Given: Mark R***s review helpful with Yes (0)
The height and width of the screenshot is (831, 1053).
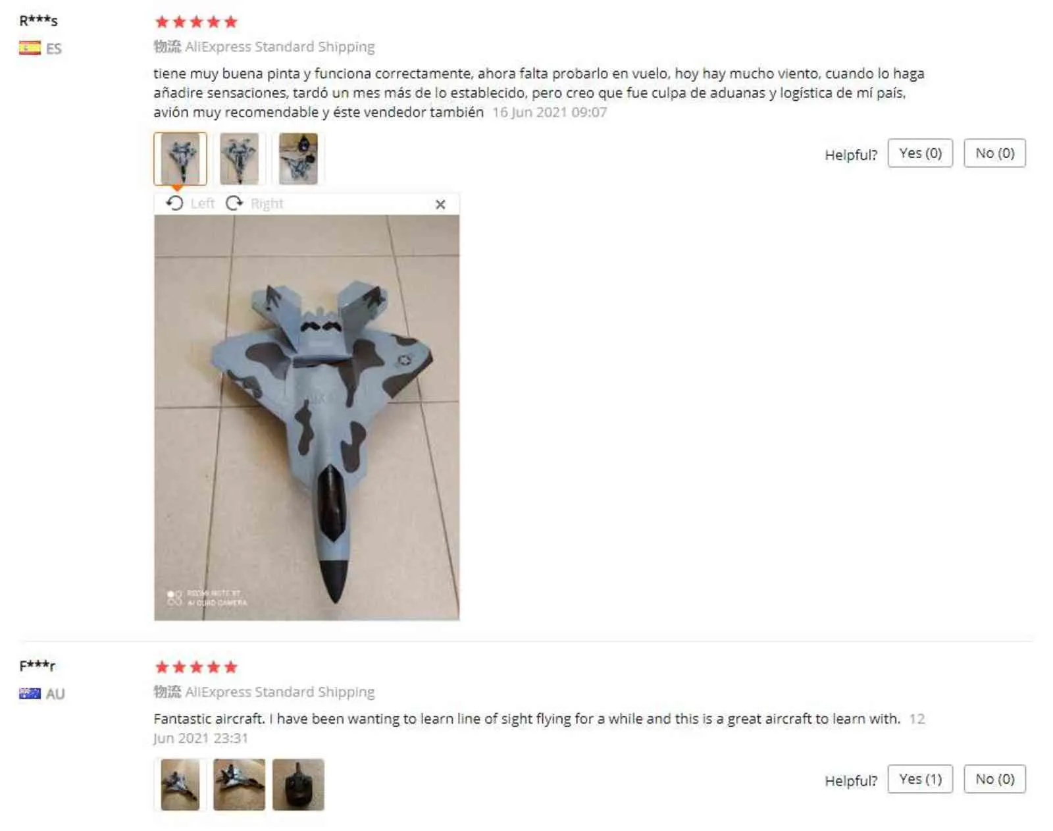Looking at the screenshot, I should click(920, 153).
